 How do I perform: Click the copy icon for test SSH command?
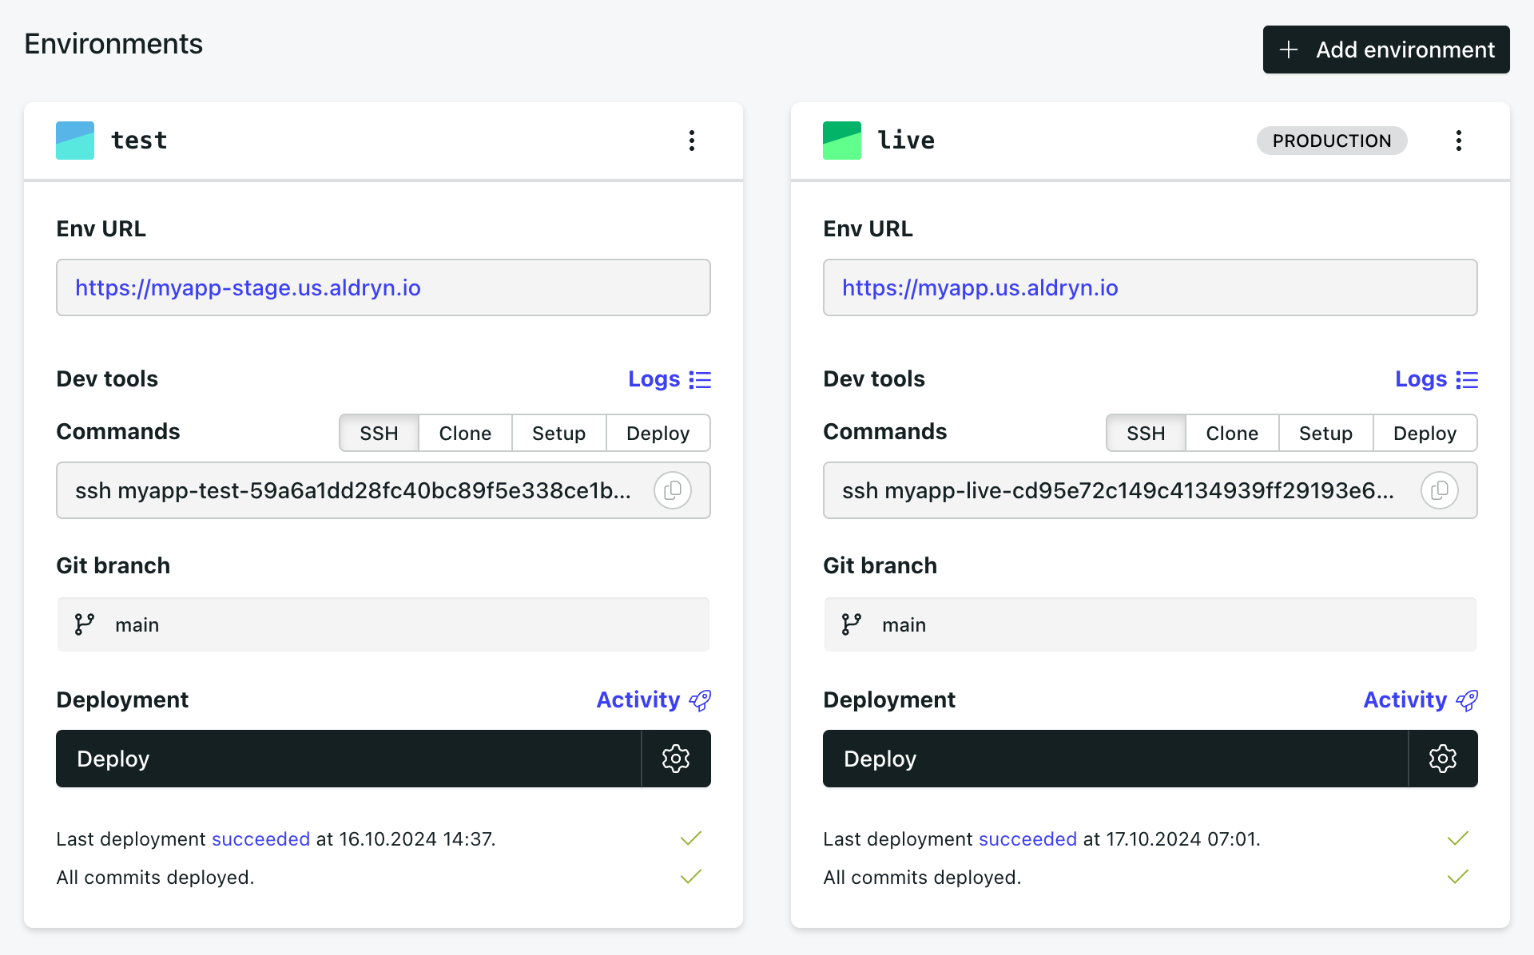[x=673, y=491]
